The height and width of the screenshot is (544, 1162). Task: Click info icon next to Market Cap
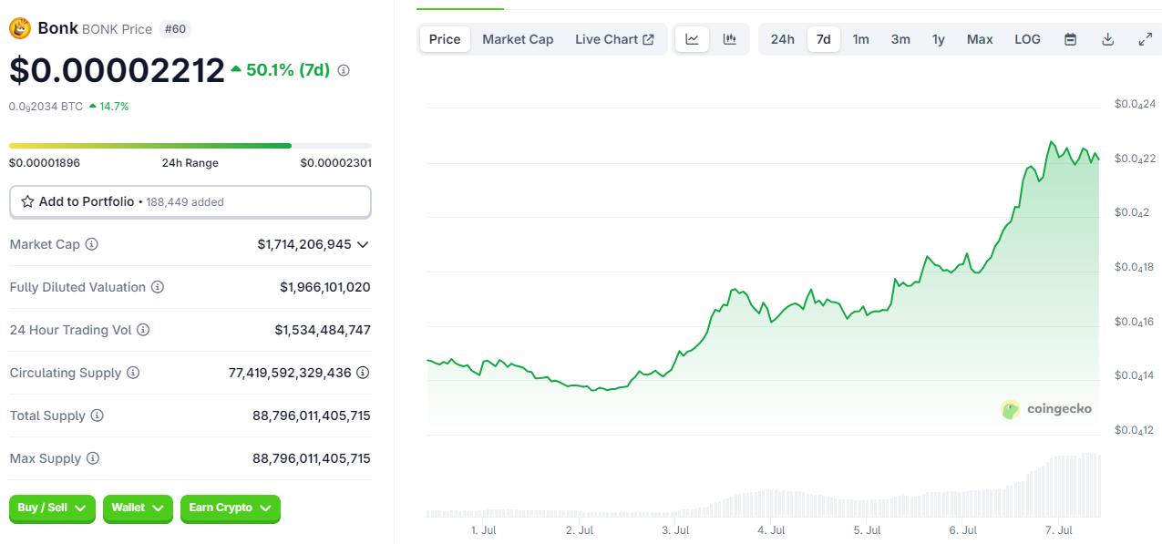(x=92, y=244)
